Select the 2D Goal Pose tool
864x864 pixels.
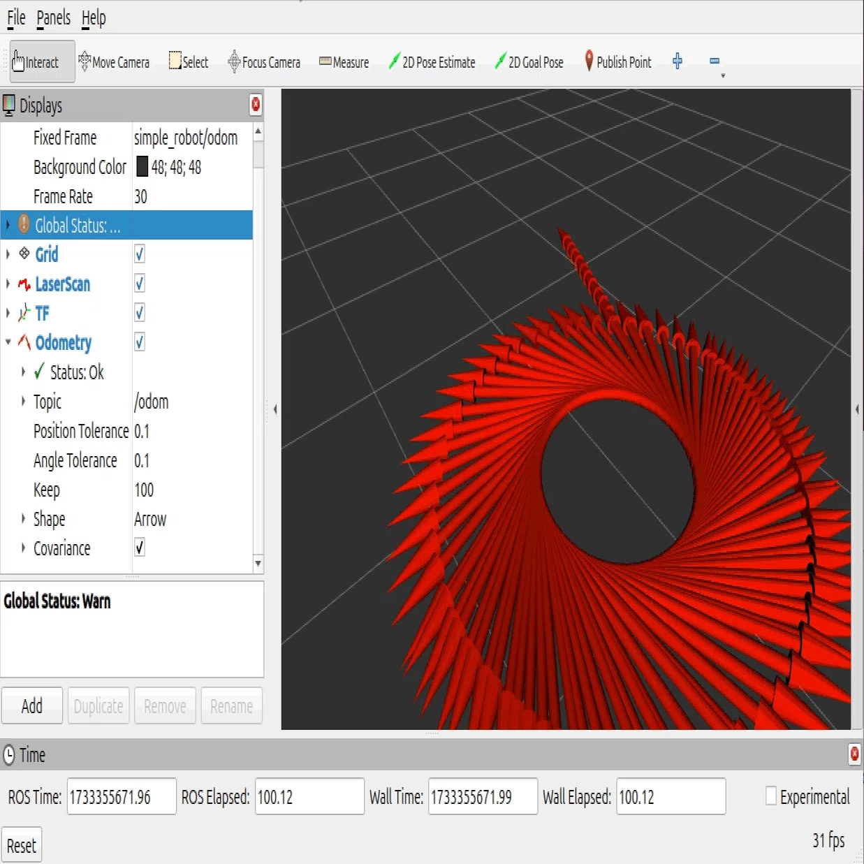tap(529, 62)
